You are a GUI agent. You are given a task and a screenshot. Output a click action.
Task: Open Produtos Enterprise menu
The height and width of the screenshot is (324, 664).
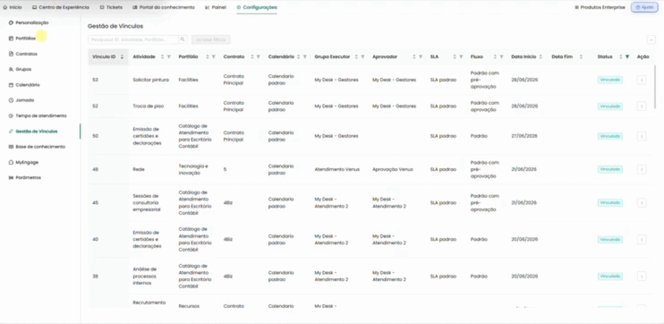point(600,7)
